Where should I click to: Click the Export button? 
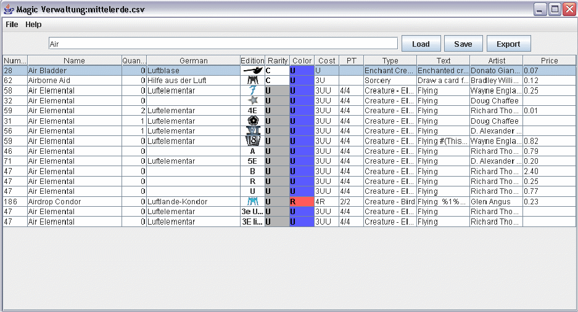(x=508, y=44)
